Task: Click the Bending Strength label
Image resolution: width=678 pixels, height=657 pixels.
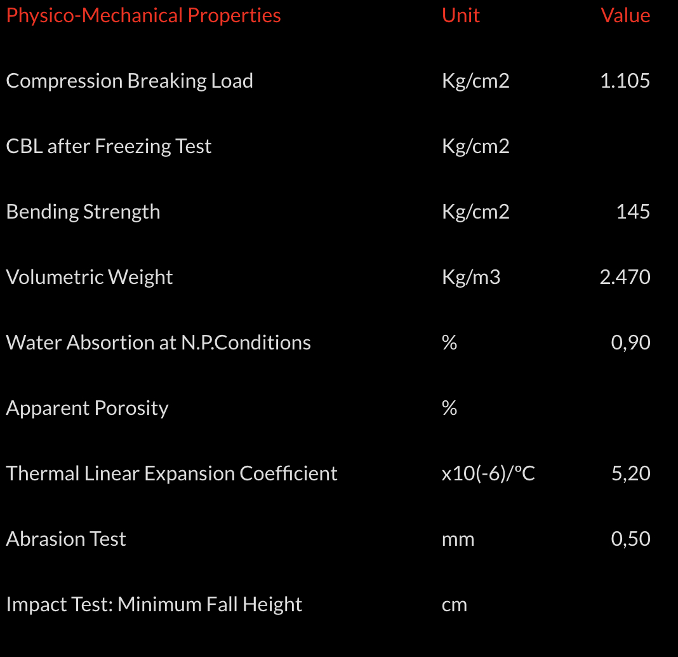Action: point(83,212)
